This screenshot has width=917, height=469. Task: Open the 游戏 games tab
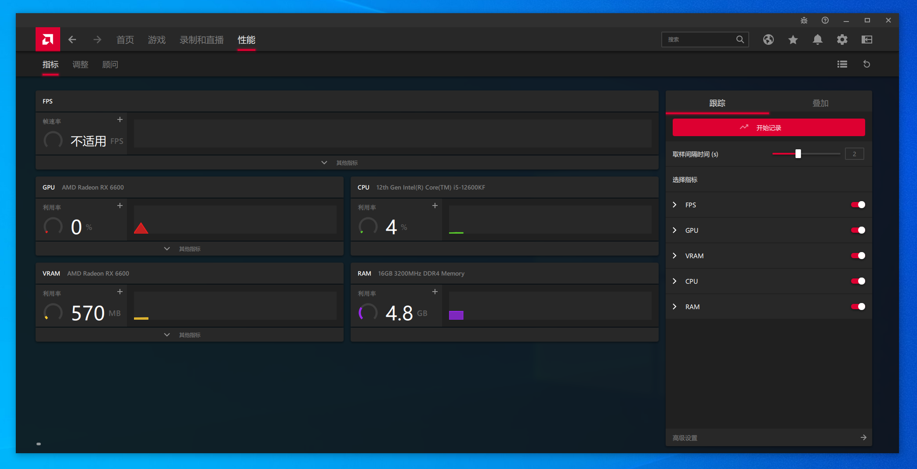(x=157, y=40)
